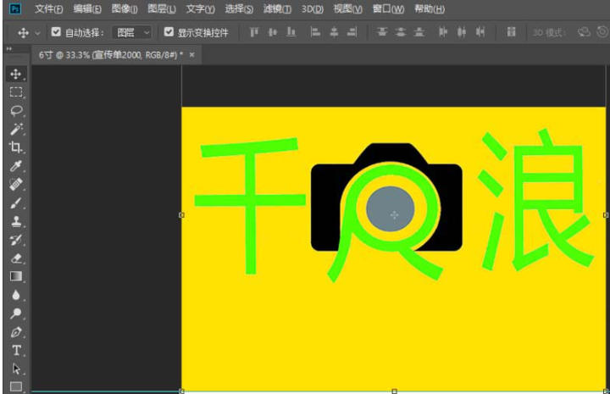Open the 图像 menu

pyautogui.click(x=124, y=9)
